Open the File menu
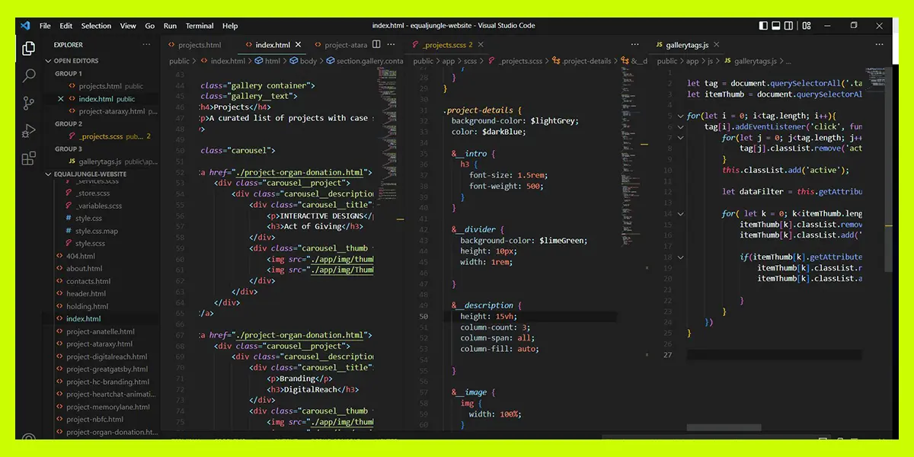 45,26
